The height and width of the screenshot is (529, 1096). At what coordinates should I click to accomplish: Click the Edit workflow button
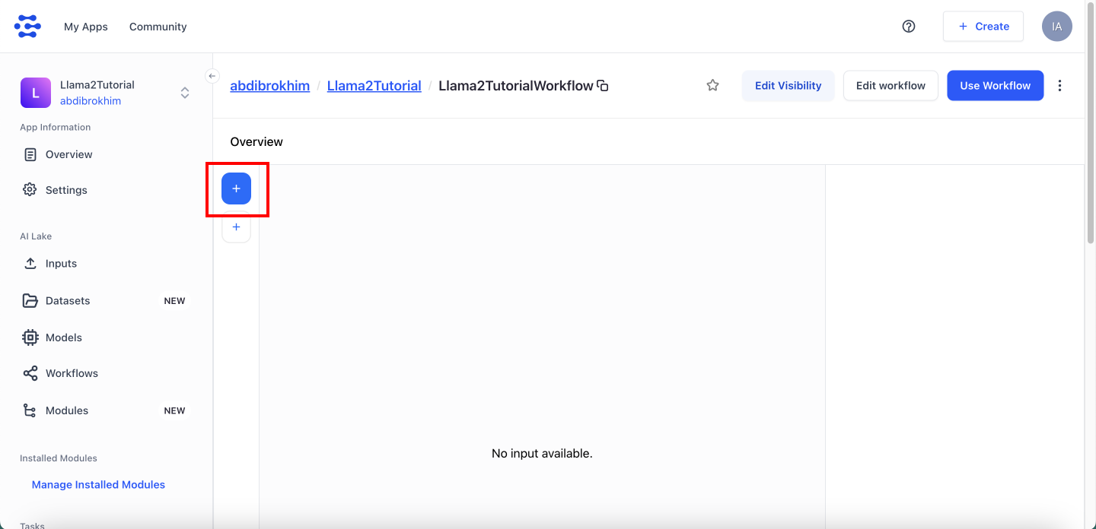pos(890,86)
